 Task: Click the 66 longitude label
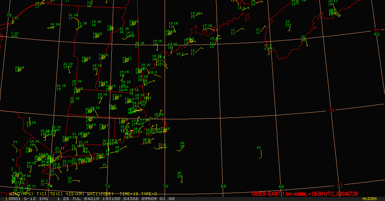tap(281, 187)
